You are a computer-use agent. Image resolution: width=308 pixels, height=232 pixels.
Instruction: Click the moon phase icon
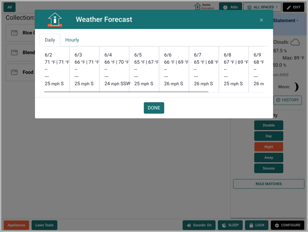point(296,87)
